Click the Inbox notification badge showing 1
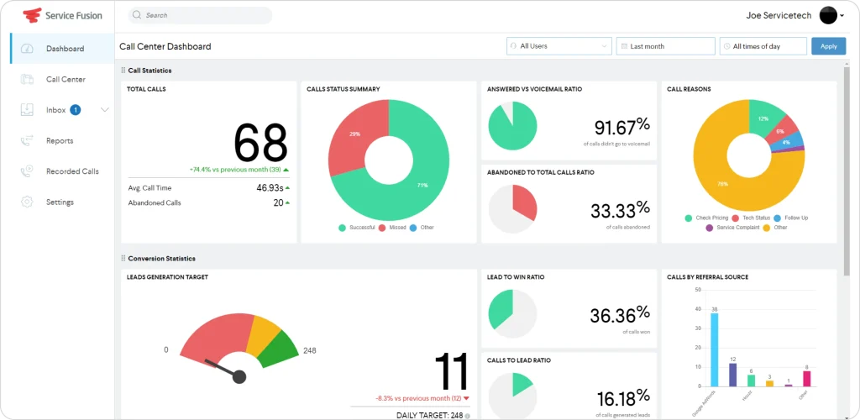 pos(75,110)
